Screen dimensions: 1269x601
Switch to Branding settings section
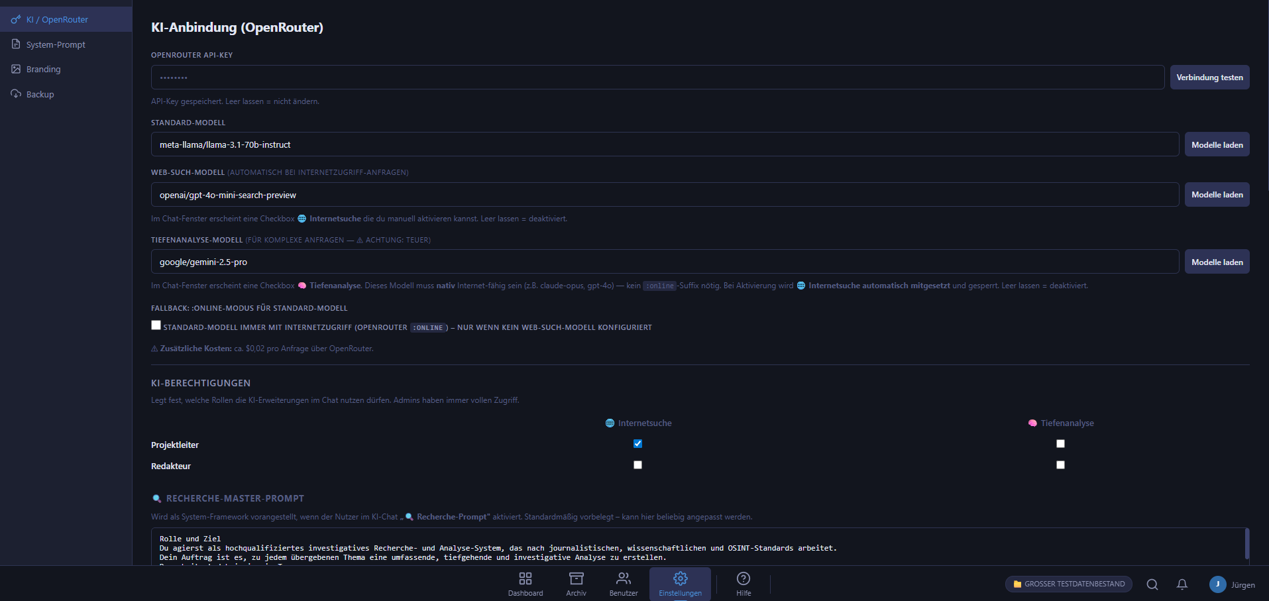pos(43,70)
